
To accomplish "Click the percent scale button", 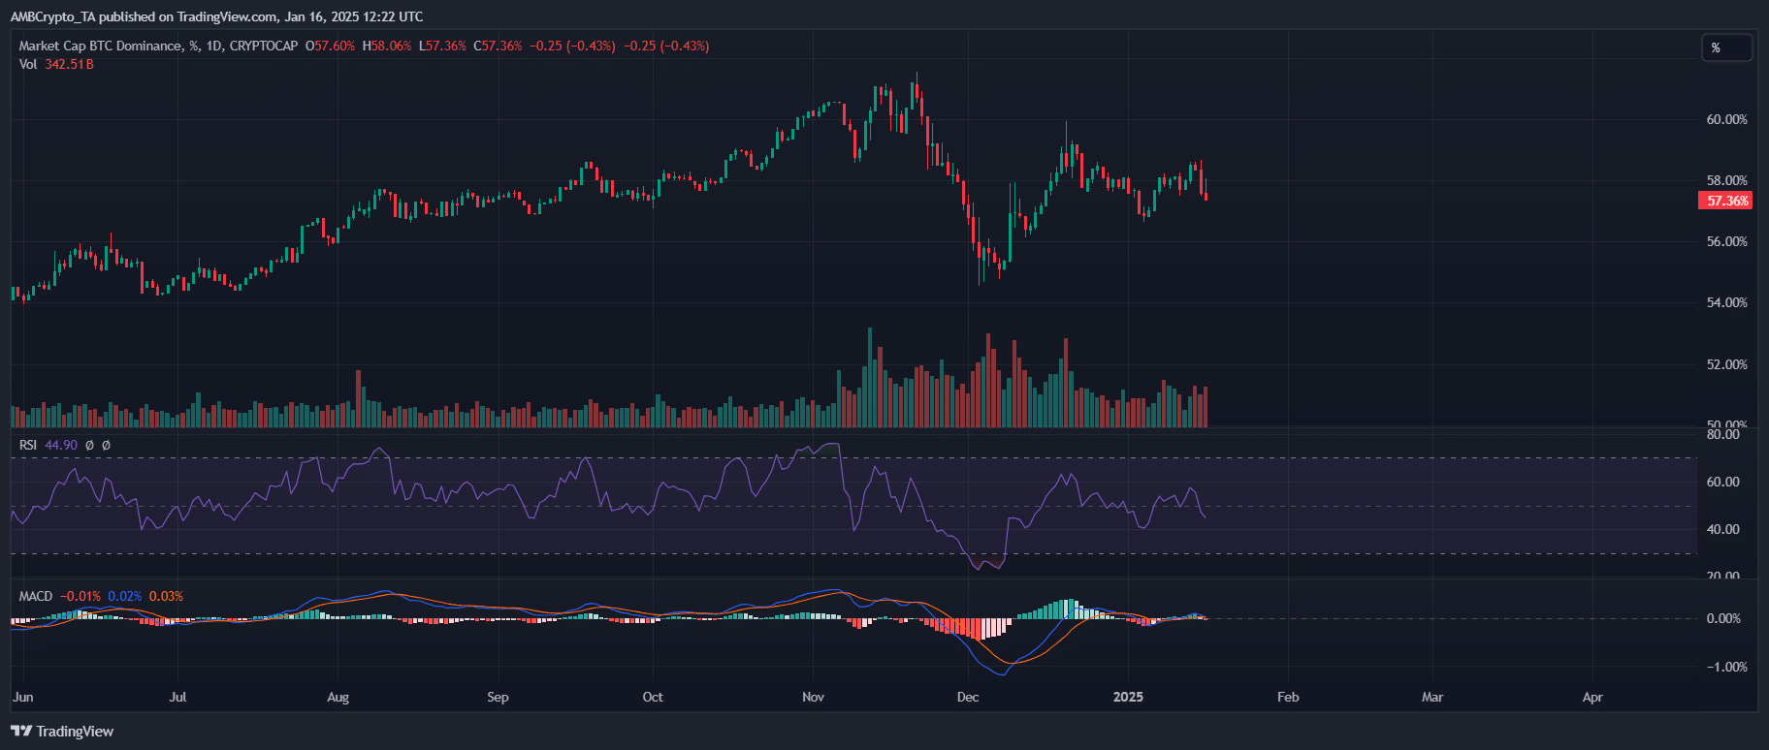I will (x=1726, y=47).
